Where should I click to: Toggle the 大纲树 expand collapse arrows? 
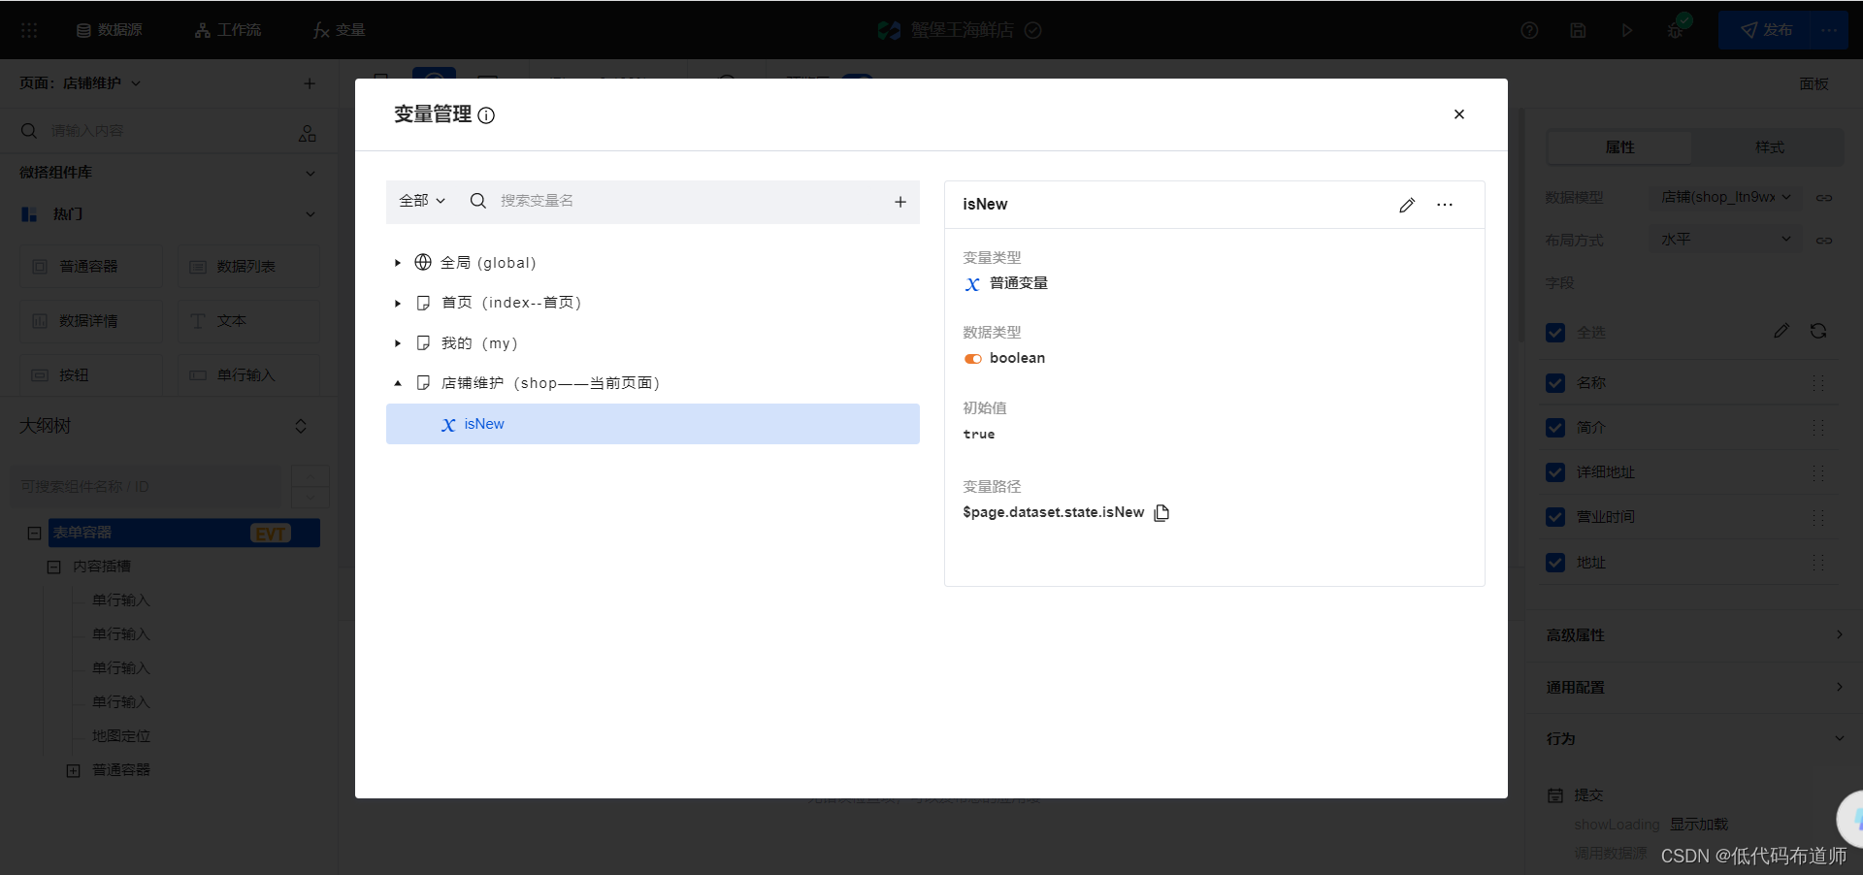point(301,426)
